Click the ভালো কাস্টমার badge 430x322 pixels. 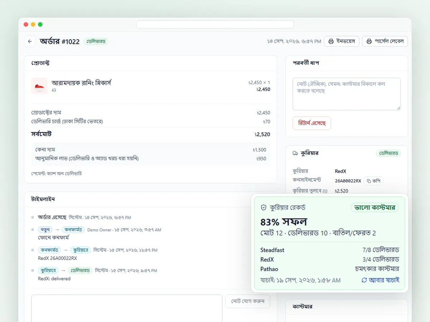pyautogui.click(x=375, y=208)
